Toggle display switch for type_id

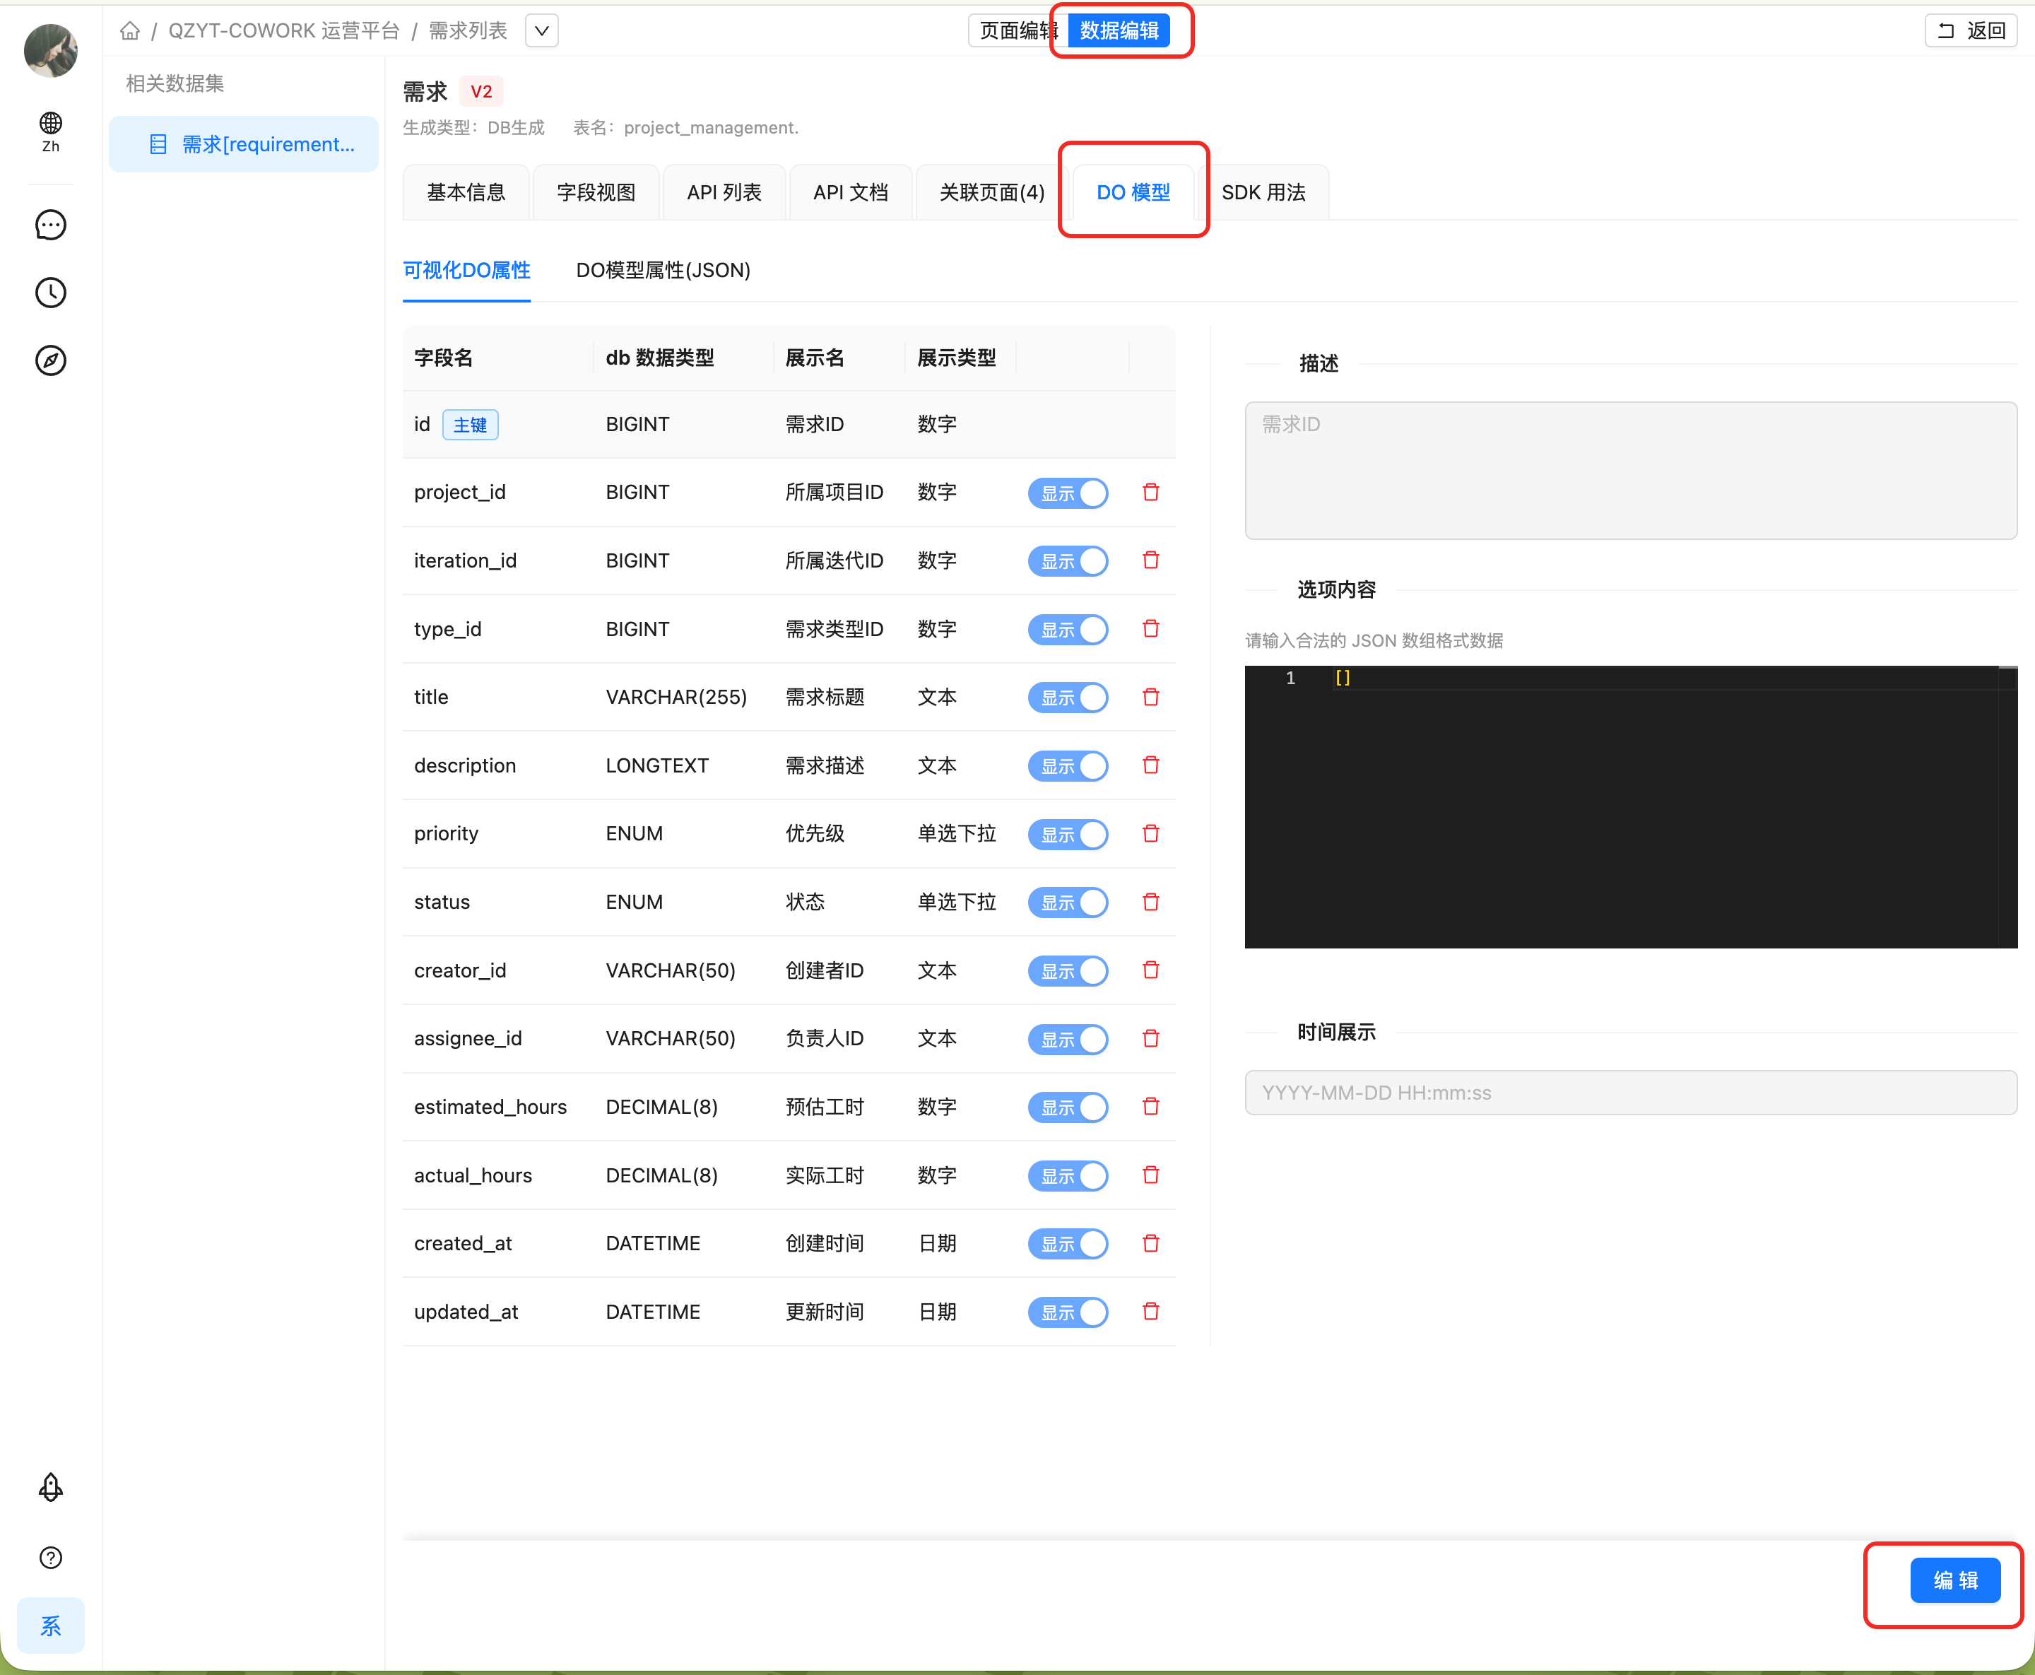(1068, 629)
